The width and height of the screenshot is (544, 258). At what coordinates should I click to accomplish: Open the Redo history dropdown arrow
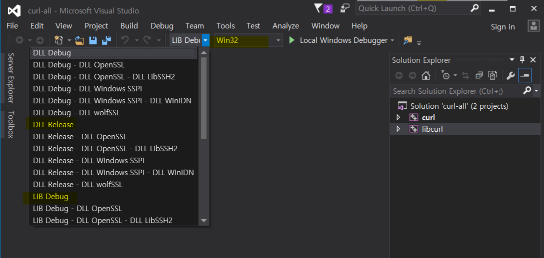click(x=159, y=40)
